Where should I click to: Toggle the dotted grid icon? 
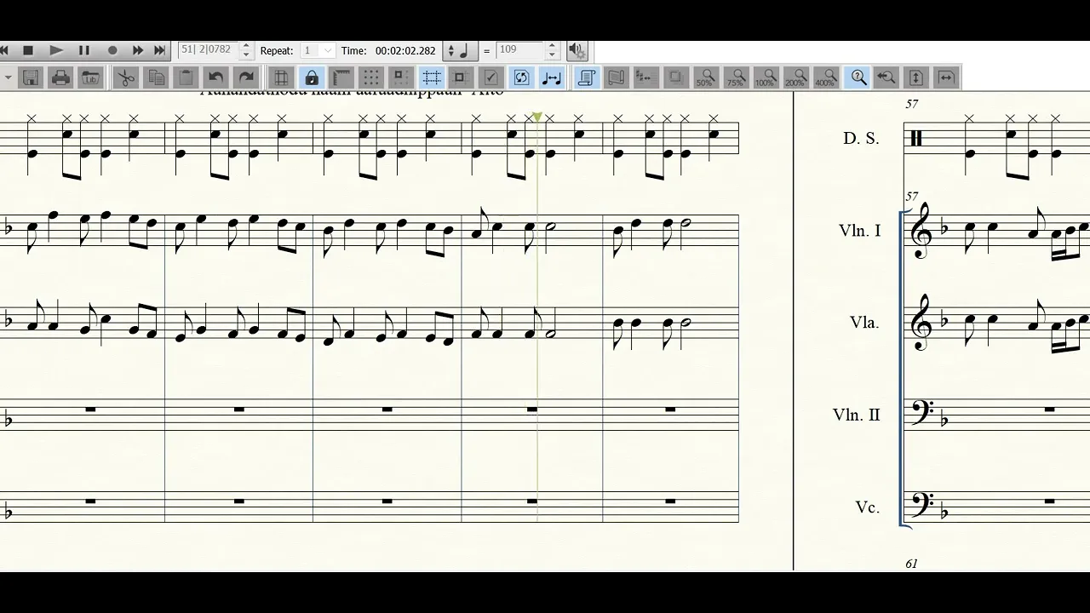[x=371, y=77]
